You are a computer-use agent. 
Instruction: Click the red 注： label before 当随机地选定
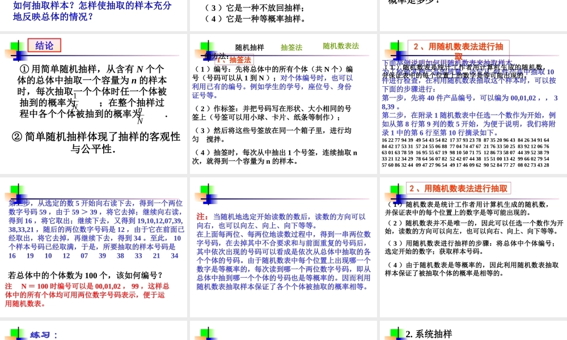click(x=202, y=217)
